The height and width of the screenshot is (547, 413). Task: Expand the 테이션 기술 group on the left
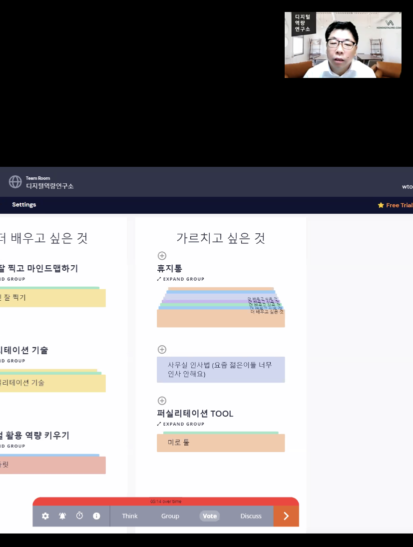point(12,361)
